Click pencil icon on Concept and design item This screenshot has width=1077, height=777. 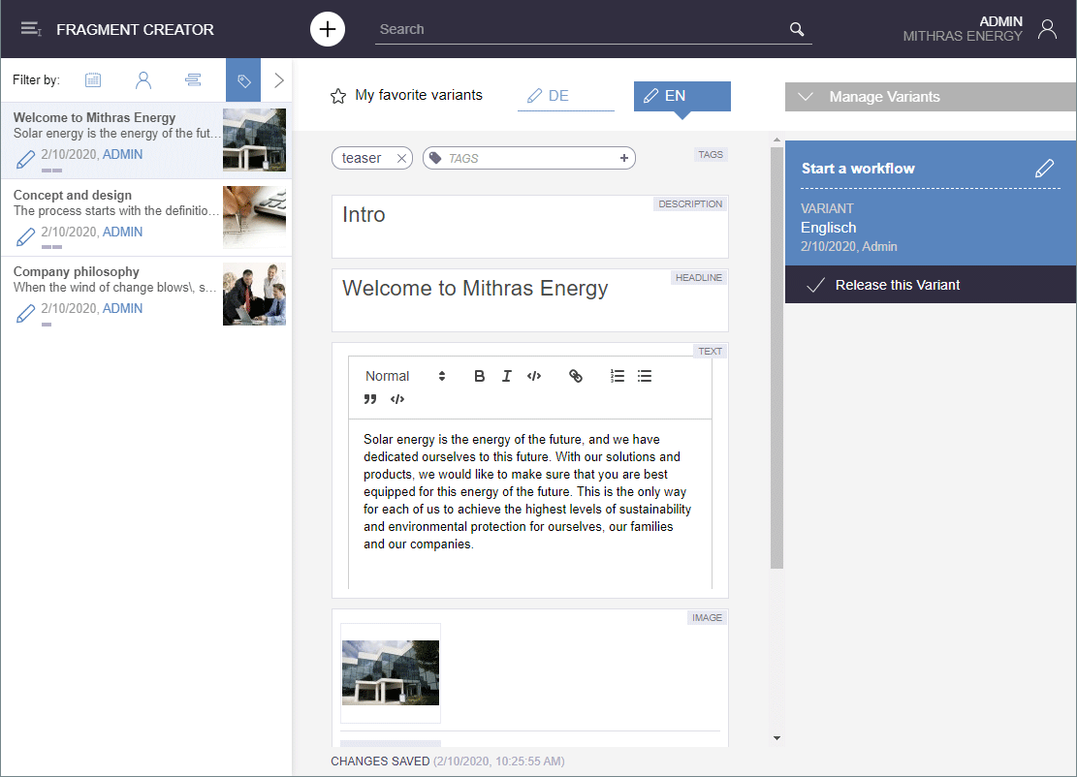pos(25,237)
